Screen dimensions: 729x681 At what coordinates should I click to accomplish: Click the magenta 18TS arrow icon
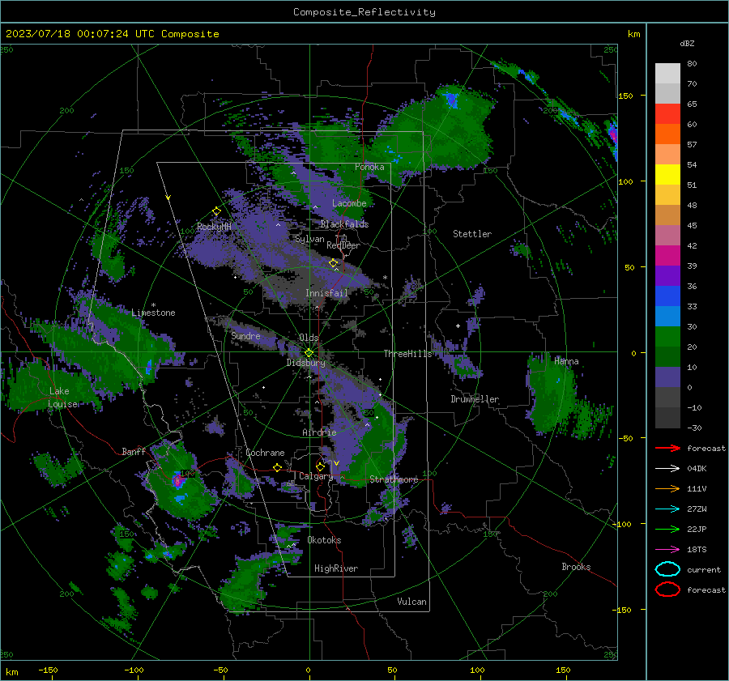(667, 550)
